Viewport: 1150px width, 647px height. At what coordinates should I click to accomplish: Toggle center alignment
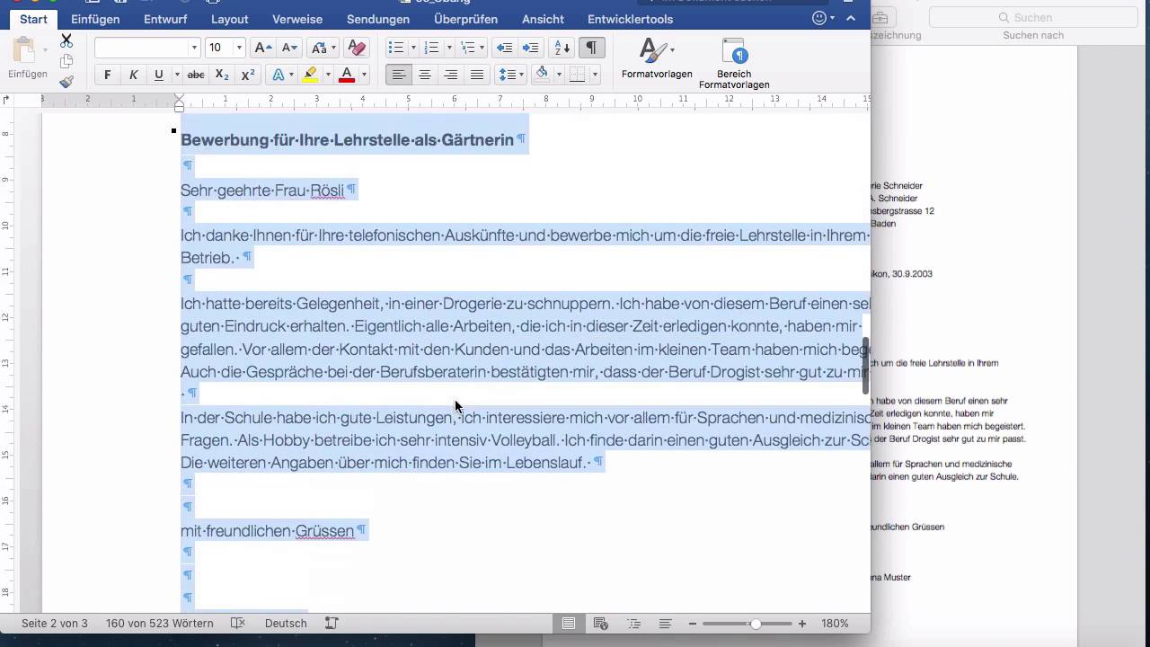[x=425, y=75]
